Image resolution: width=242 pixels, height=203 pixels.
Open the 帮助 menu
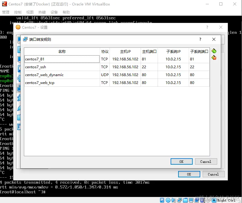pyautogui.click(x=66, y=12)
